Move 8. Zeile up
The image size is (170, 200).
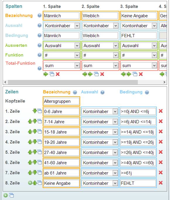tap(35, 183)
